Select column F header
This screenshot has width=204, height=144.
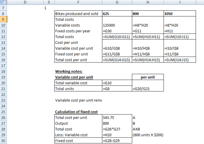[x=78, y=2]
